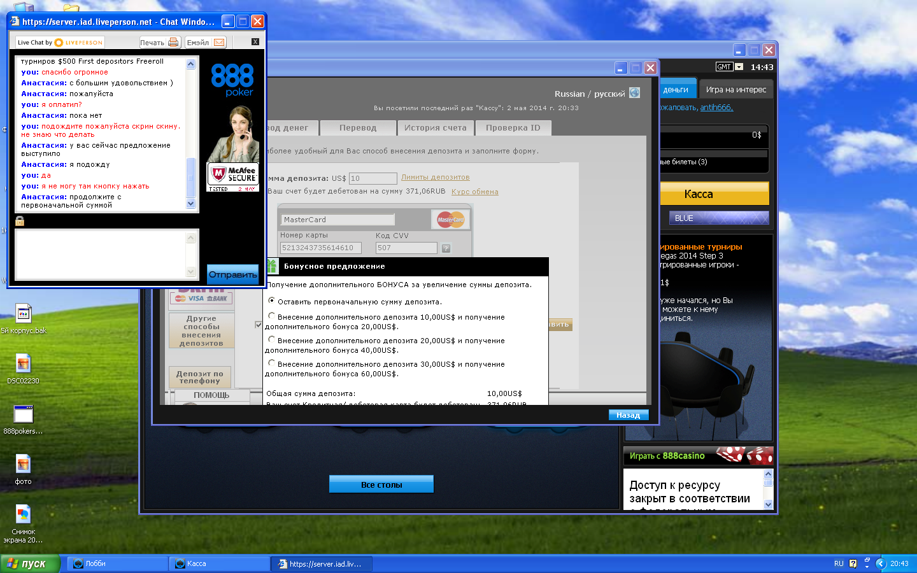Open the 5й корпус.bak desktop file
Viewport: 917px width, 573px height.
pyautogui.click(x=24, y=318)
